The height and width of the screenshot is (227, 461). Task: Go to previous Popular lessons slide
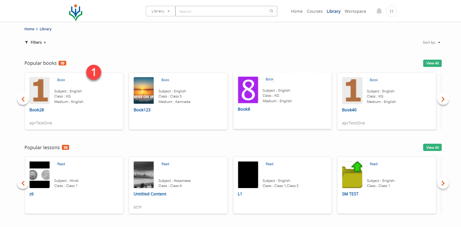click(x=23, y=183)
